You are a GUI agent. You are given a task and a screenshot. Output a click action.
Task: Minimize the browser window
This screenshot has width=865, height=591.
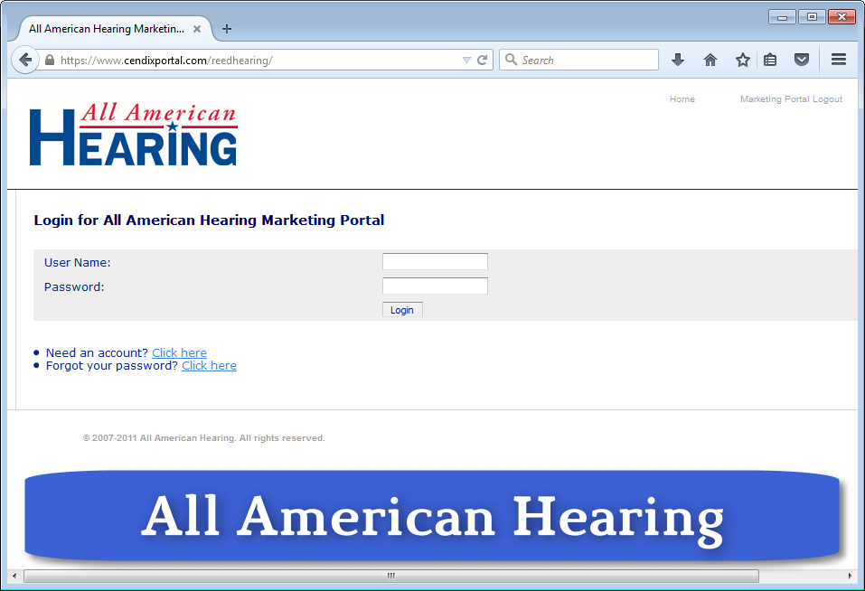[x=782, y=17]
